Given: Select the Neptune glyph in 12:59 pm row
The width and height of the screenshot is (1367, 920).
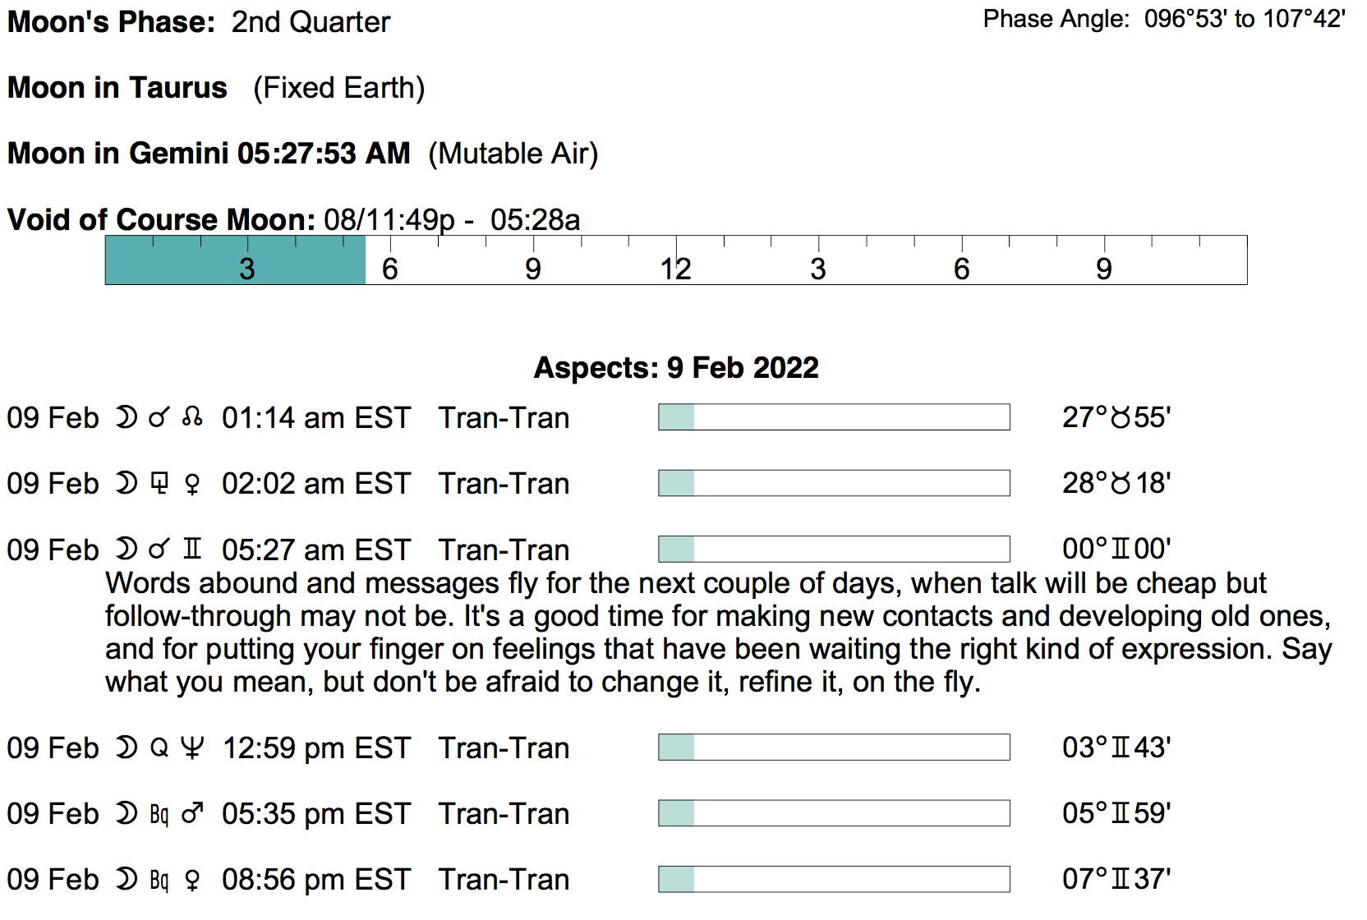Looking at the screenshot, I should coord(192,747).
